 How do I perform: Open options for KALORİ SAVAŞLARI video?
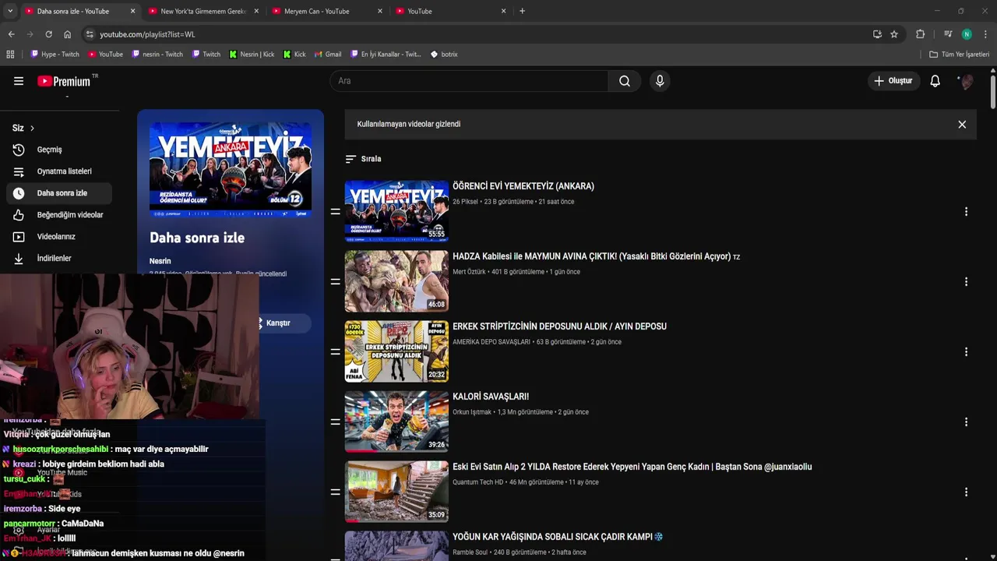[966, 422]
